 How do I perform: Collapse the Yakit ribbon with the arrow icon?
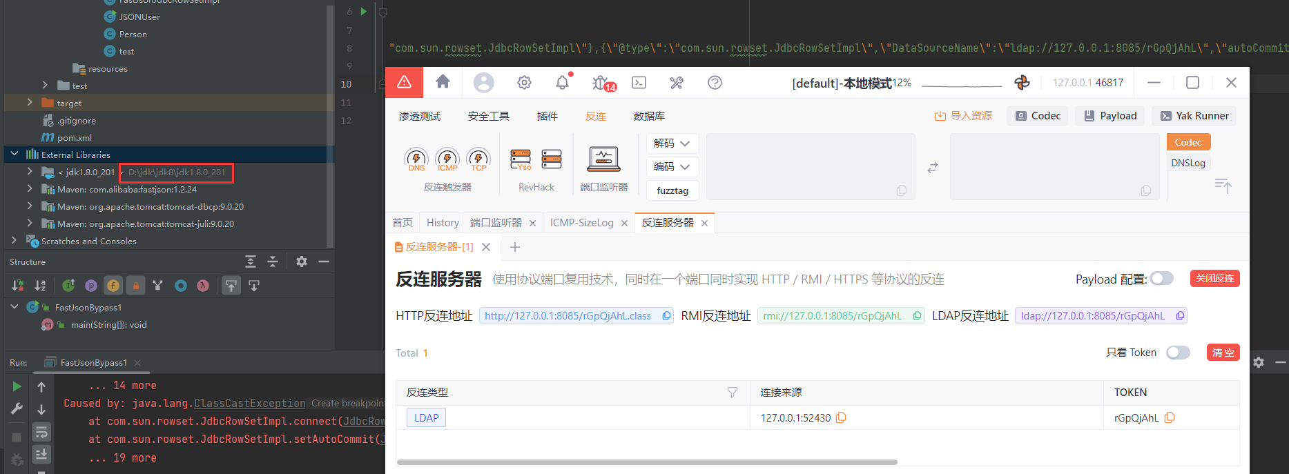[x=1223, y=186]
